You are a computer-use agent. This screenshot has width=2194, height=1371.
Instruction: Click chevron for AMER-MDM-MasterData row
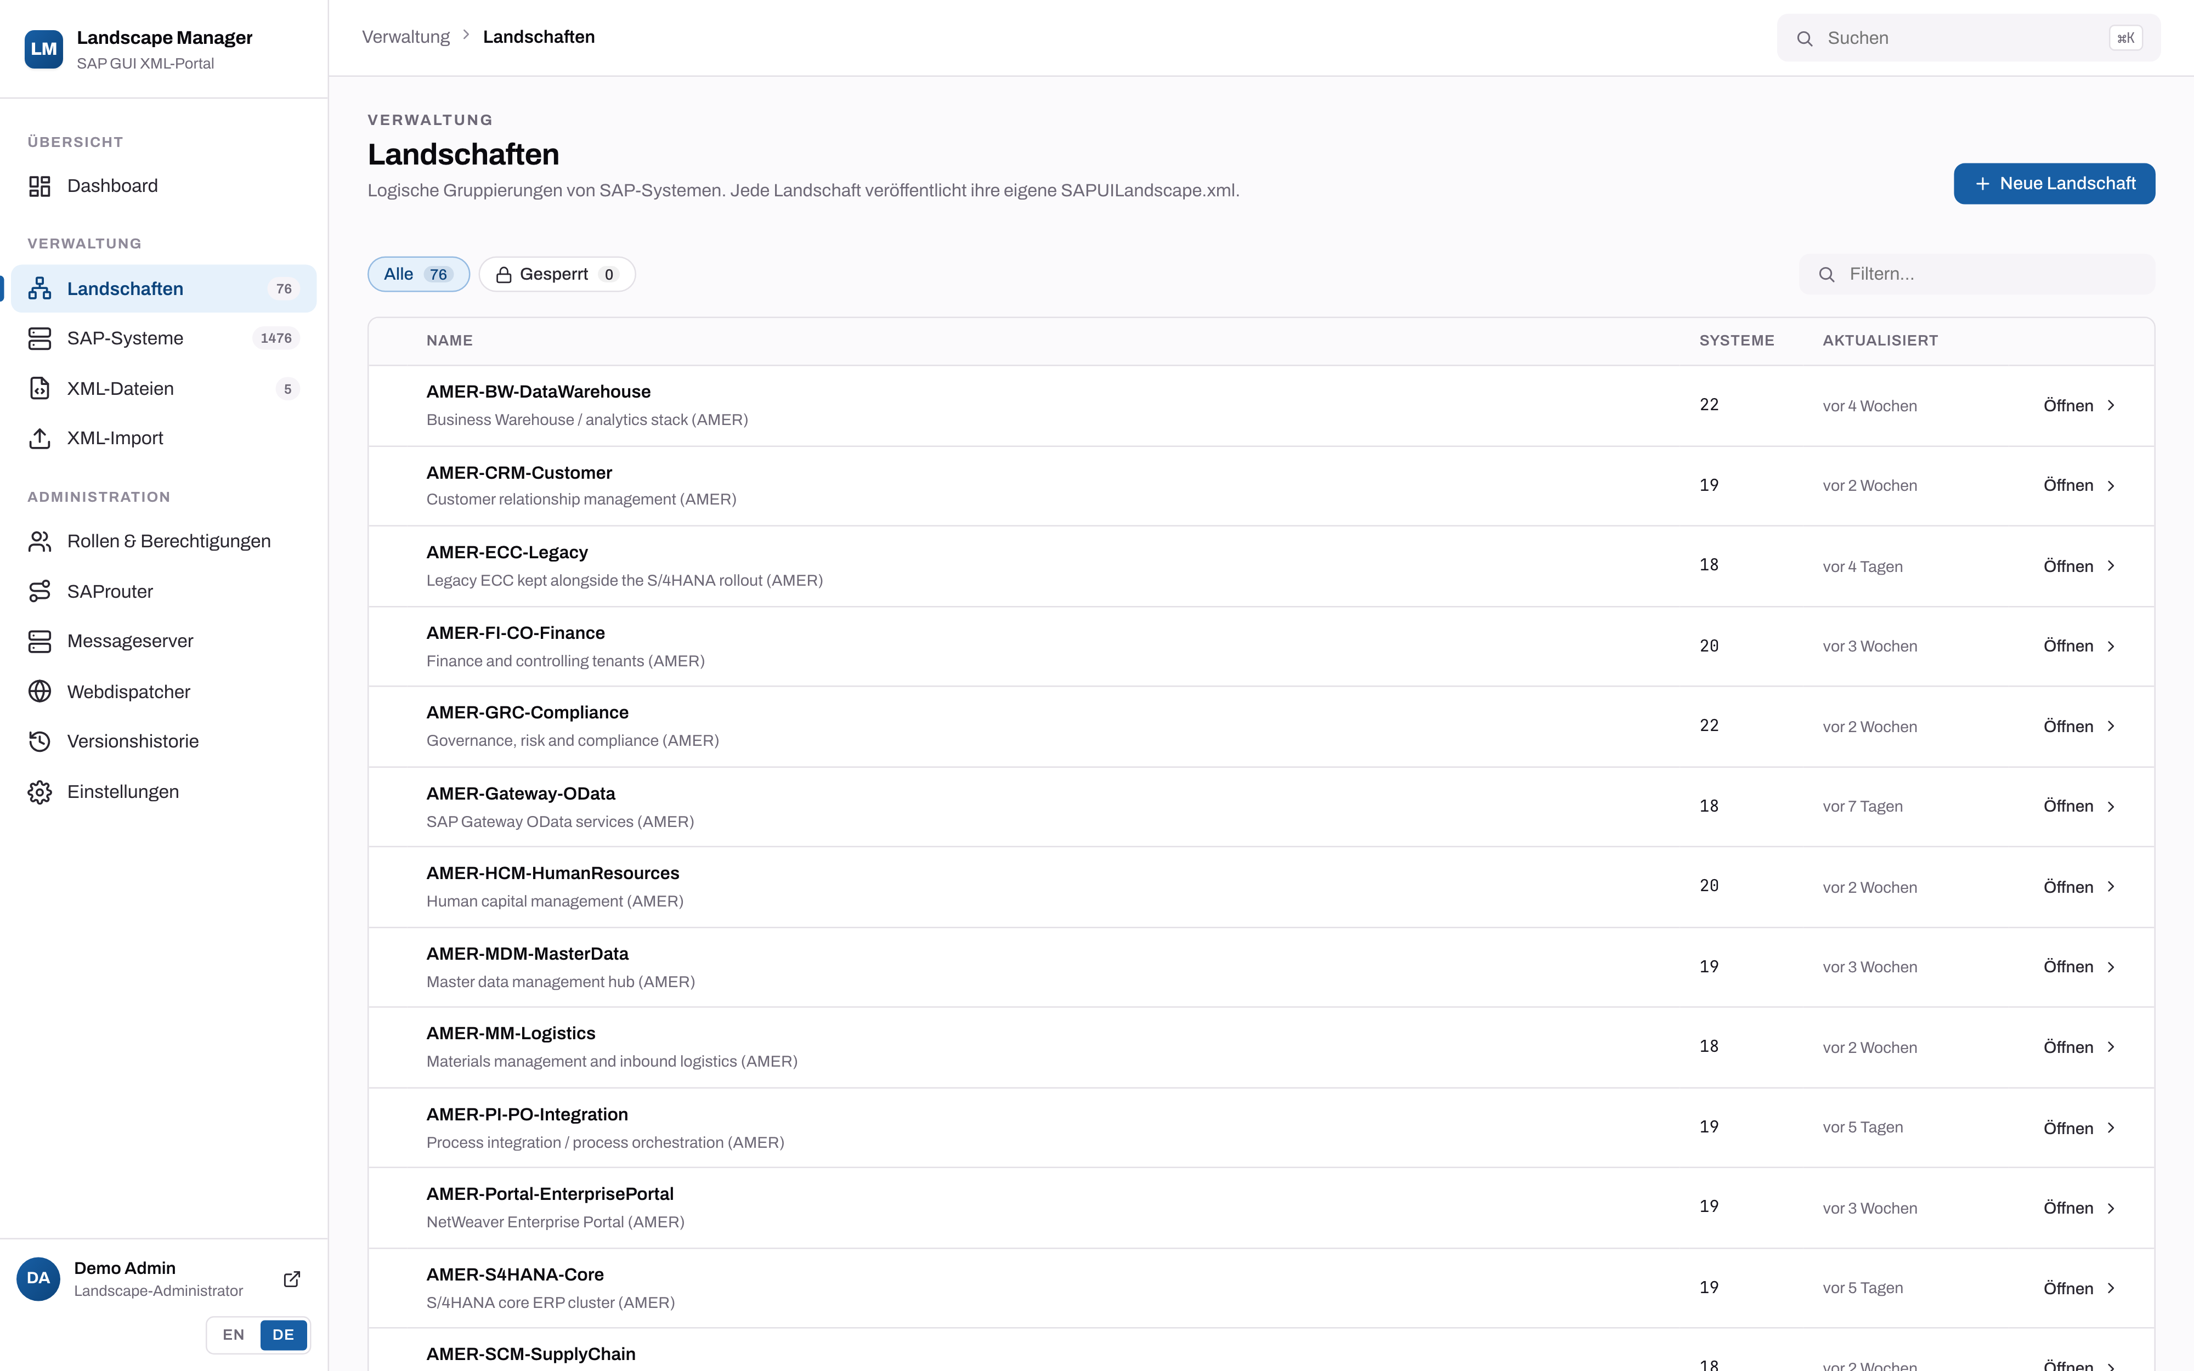coord(2111,967)
